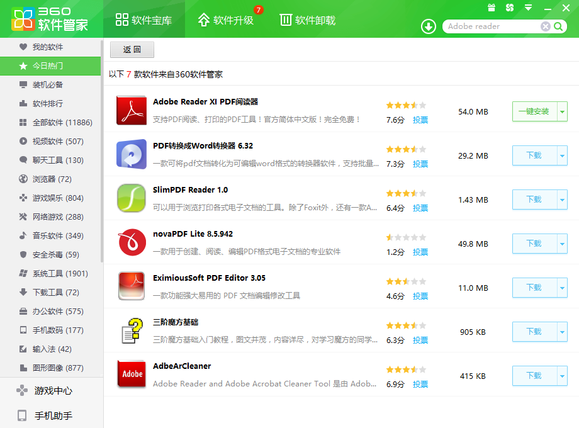Image resolution: width=579 pixels, height=428 pixels.
Task: Click 一键安装 for Adobe Reader XI
Action: click(x=534, y=111)
